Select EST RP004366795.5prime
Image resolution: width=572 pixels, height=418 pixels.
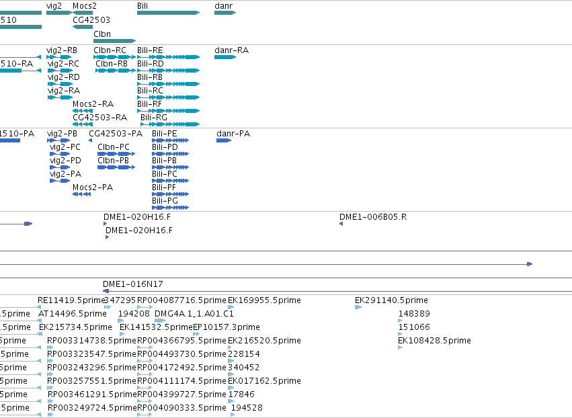click(x=181, y=341)
